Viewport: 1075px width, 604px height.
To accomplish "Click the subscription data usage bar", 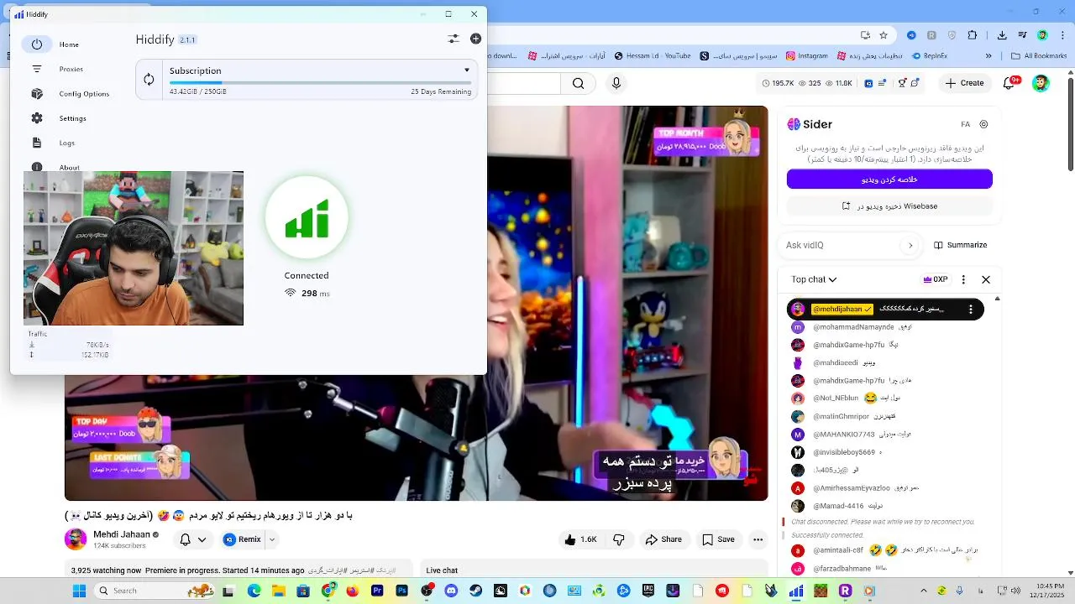I will [x=320, y=82].
